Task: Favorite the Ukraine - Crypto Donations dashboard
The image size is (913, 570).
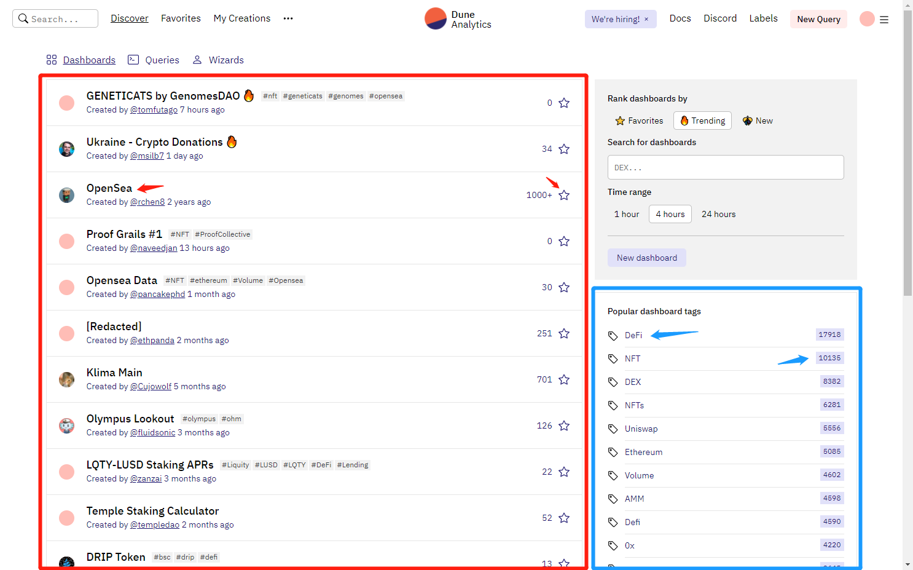Action: [564, 149]
